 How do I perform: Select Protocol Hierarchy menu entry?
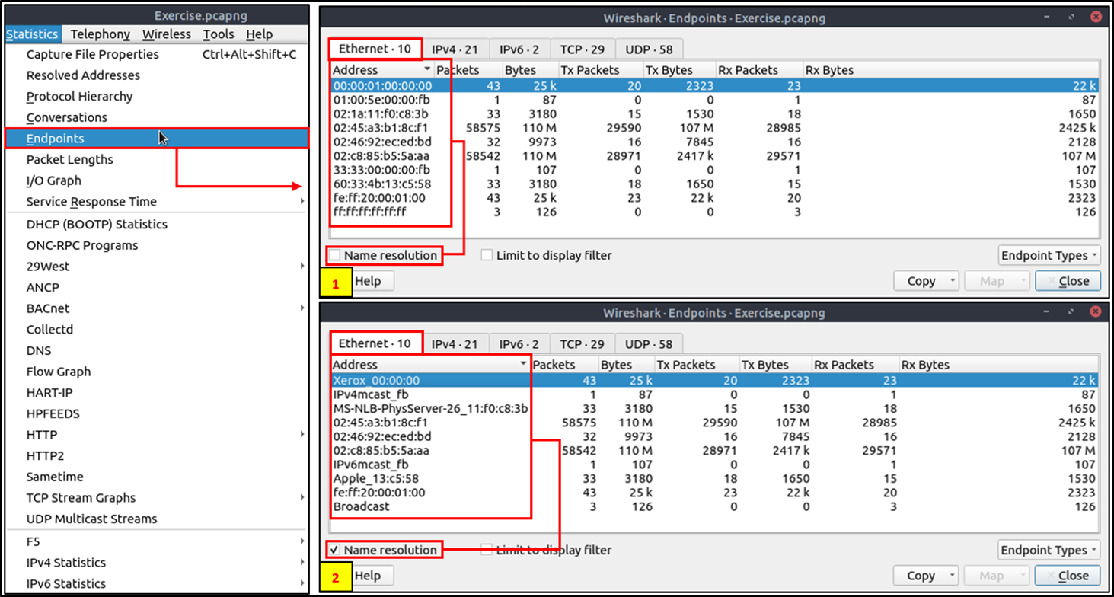79,97
